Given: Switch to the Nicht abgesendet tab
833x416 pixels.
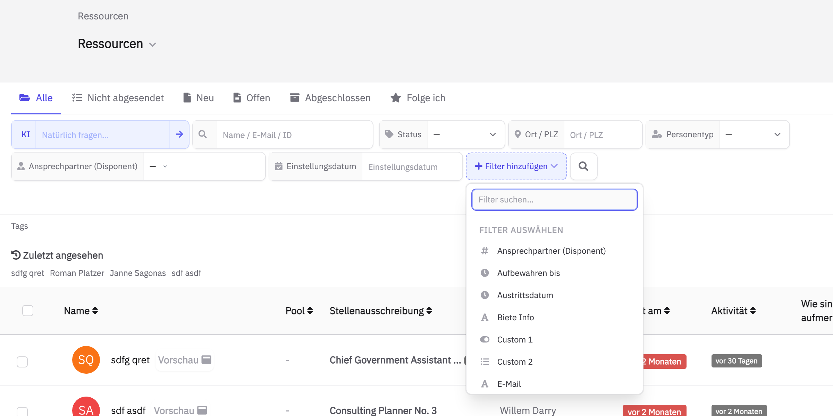Looking at the screenshot, I should coord(118,98).
